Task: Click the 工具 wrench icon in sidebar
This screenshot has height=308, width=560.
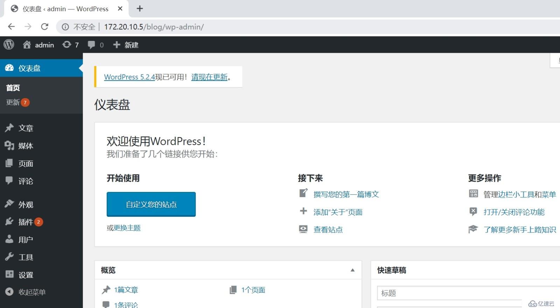Action: click(x=9, y=257)
